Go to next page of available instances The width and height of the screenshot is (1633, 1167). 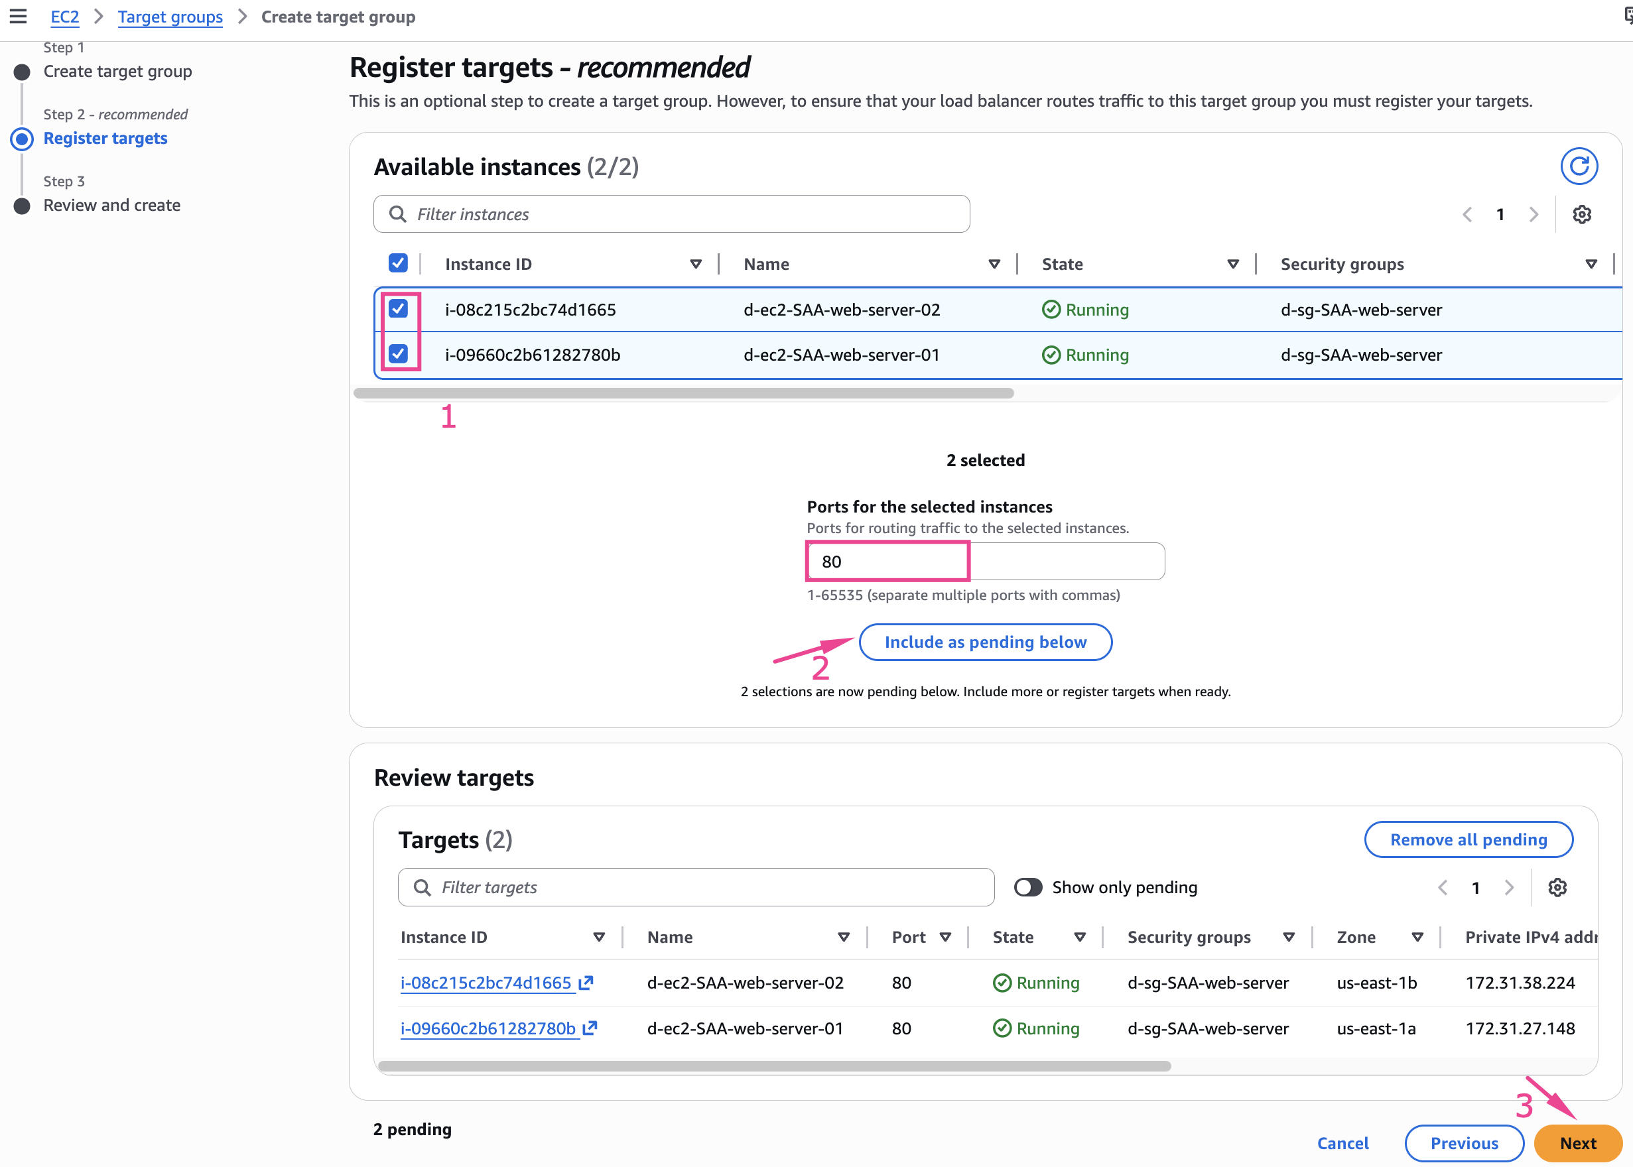1533,214
